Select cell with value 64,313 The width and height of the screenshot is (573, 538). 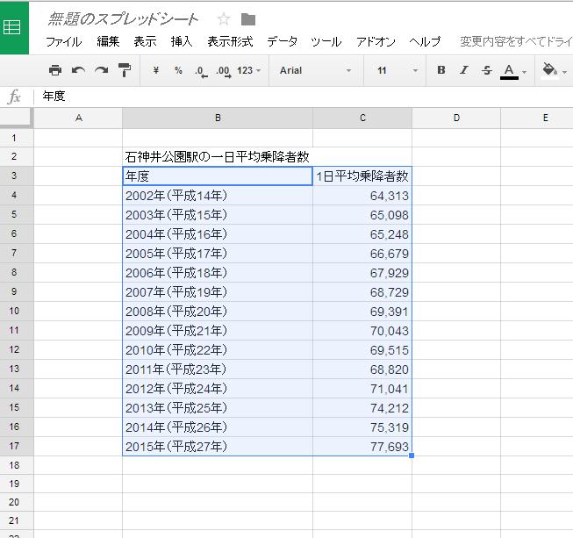pos(362,196)
